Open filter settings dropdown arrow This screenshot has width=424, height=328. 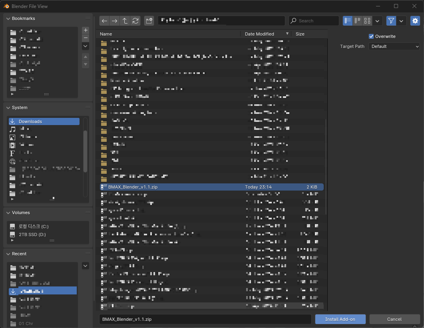401,21
